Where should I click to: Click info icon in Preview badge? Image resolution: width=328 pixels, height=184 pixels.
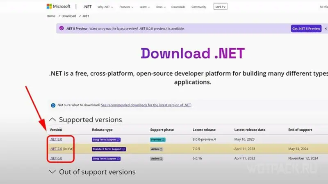click(163, 140)
